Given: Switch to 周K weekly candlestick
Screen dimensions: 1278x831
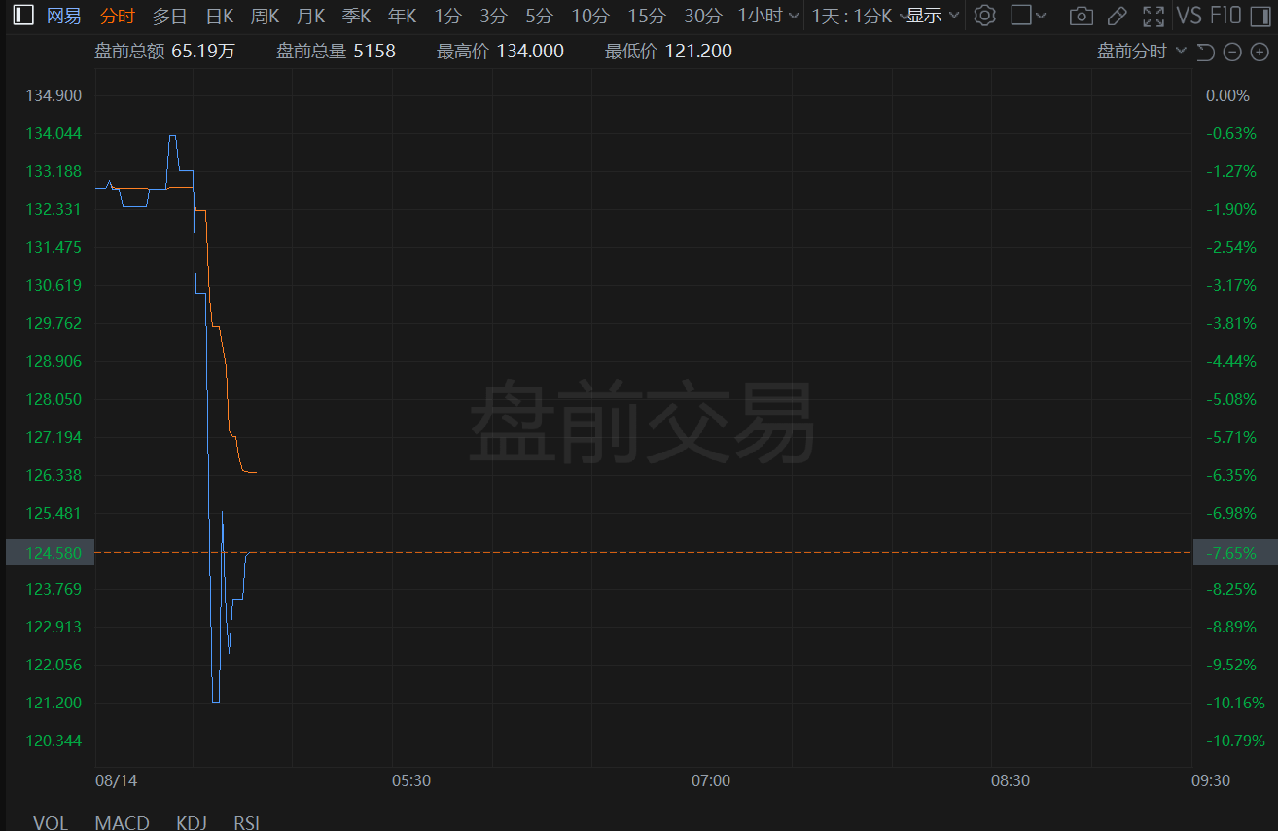Looking at the screenshot, I should [x=265, y=16].
